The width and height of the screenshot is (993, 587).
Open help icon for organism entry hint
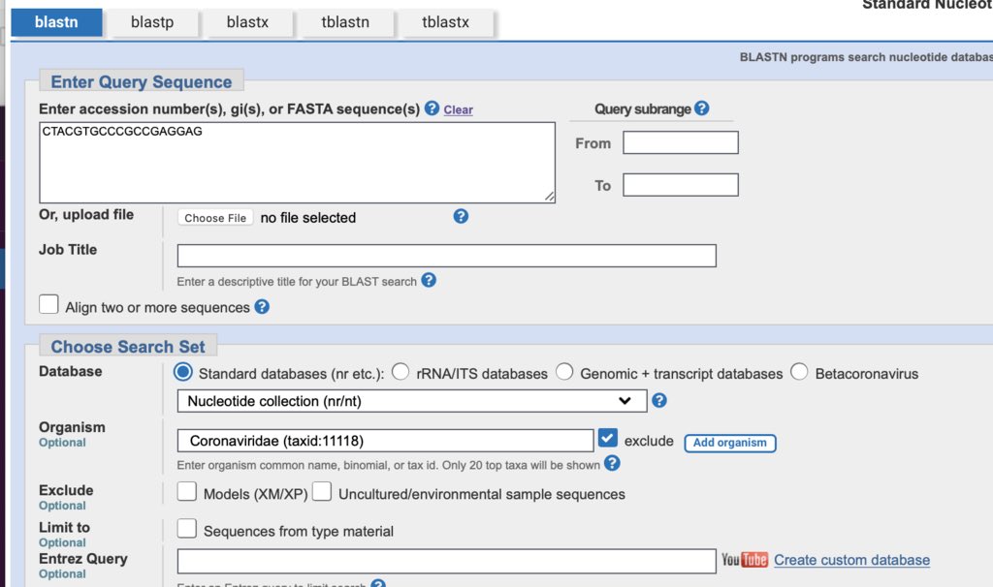point(612,464)
